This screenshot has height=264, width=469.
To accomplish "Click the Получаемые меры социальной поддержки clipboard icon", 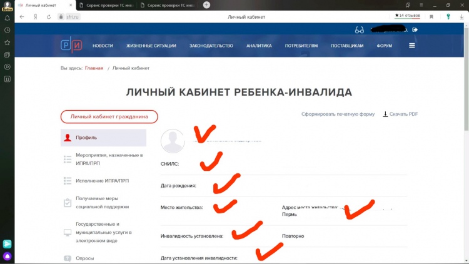I will [68, 203].
